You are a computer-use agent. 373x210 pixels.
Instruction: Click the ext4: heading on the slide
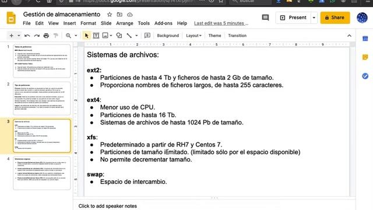coord(94,100)
